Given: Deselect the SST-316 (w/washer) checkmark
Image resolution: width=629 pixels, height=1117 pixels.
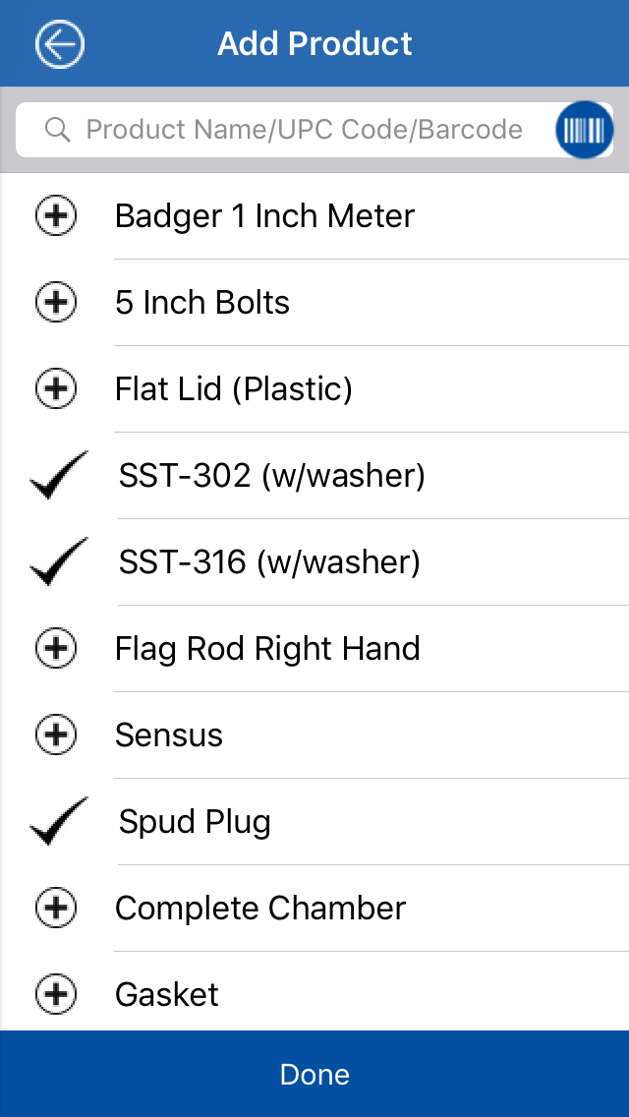Looking at the screenshot, I should click(59, 562).
